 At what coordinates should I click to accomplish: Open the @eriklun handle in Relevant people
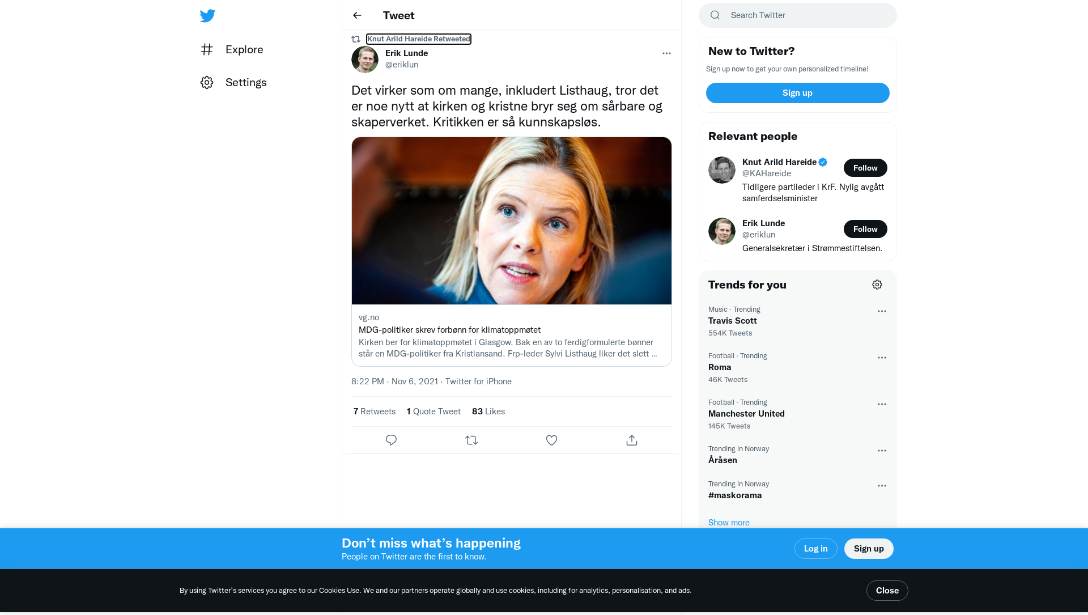click(759, 235)
